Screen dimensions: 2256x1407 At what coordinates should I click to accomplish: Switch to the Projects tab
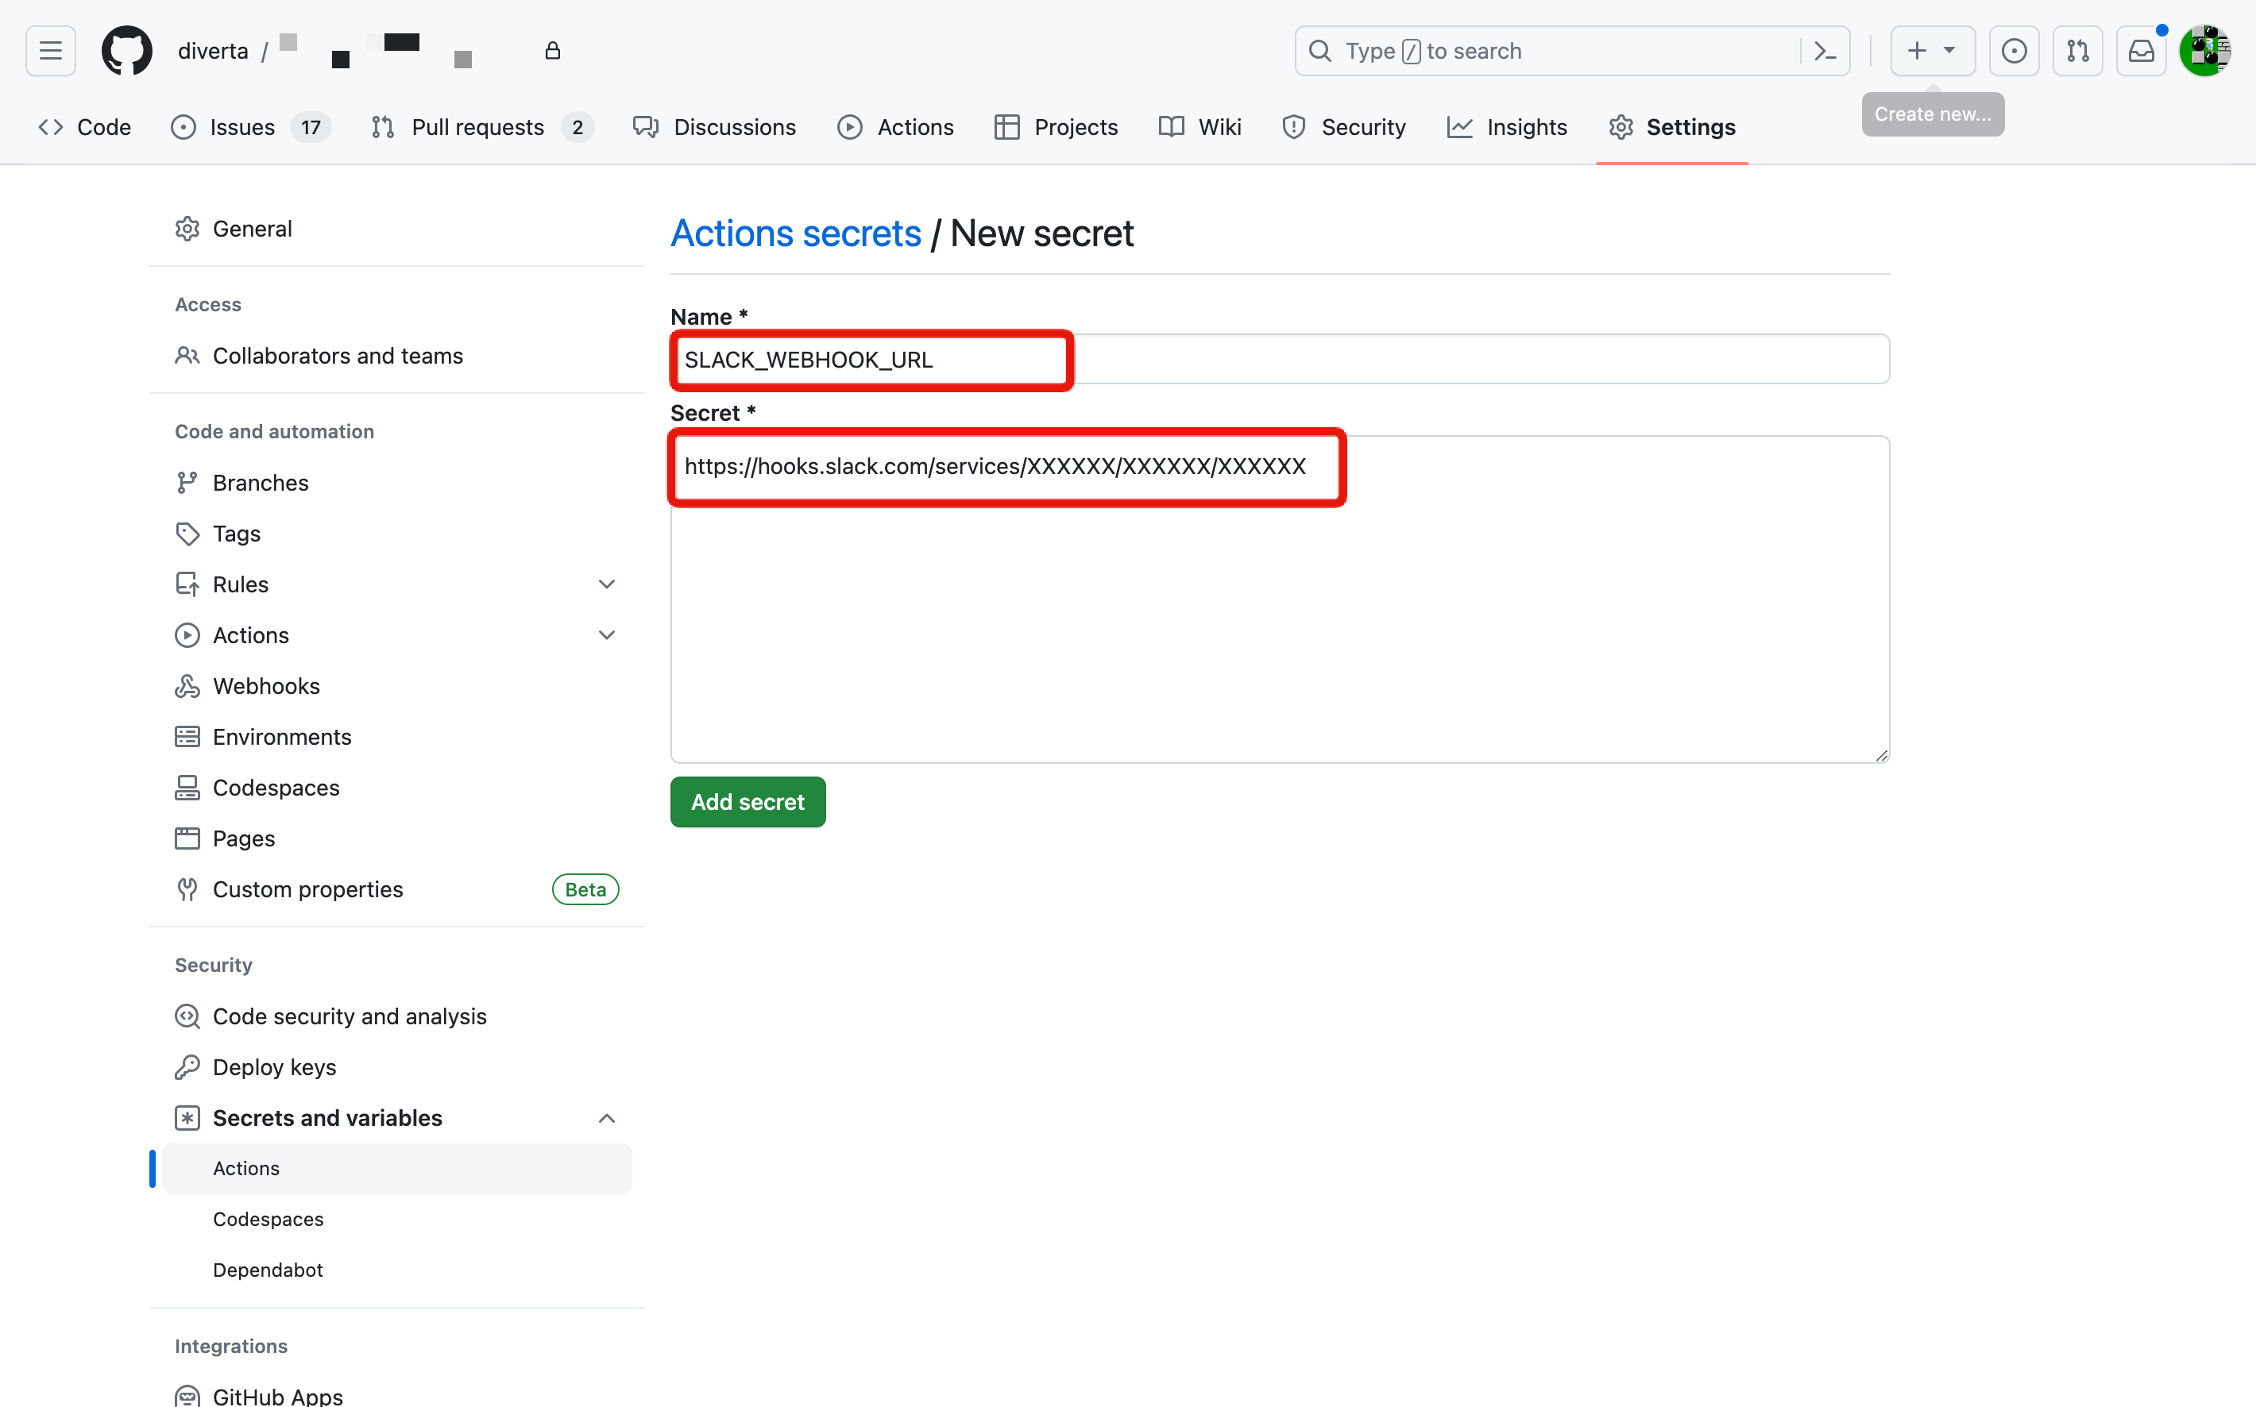point(1076,126)
